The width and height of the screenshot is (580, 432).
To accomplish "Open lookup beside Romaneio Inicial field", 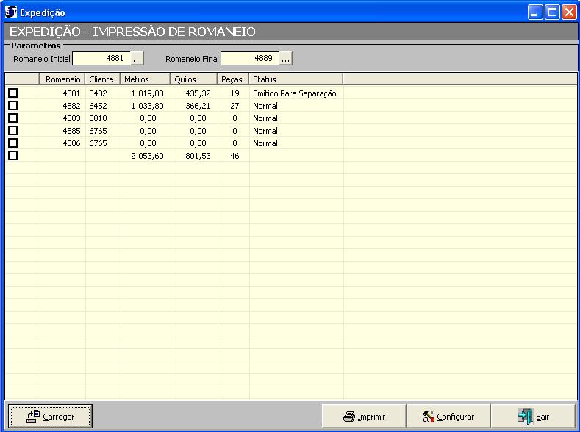I will tap(137, 59).
